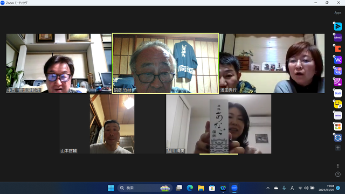345x194 pixels.
Task: Click the 浅田秀行 name label
Action: pyautogui.click(x=229, y=90)
